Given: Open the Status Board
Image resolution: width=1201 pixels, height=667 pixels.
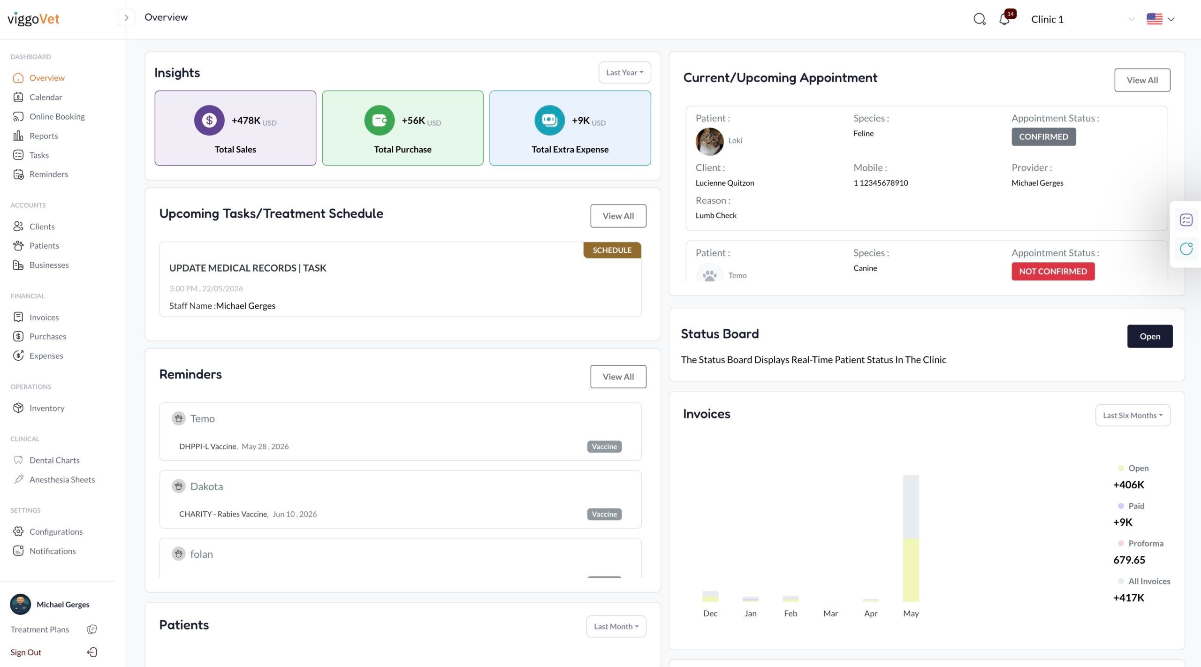Looking at the screenshot, I should click(x=1149, y=336).
